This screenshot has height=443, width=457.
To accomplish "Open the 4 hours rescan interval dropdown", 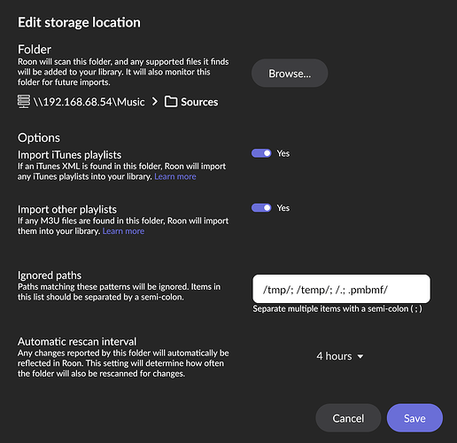I will [x=339, y=356].
